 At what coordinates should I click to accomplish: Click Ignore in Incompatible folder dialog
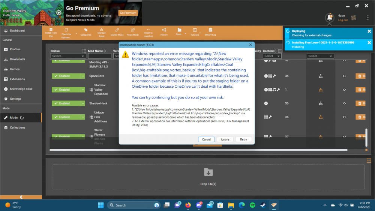point(225,139)
